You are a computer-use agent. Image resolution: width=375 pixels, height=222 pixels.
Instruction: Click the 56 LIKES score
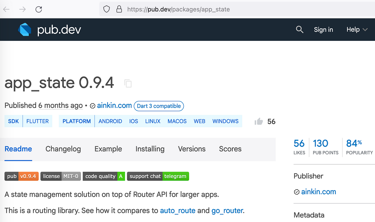299,147
